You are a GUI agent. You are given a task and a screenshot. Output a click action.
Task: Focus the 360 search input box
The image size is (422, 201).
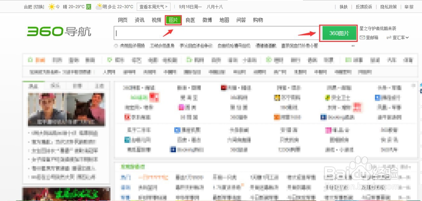tap(216, 33)
